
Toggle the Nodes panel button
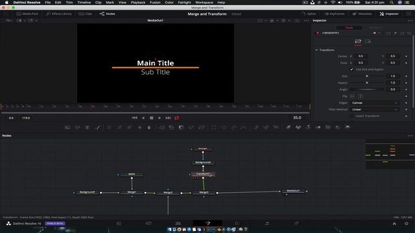[107, 14]
